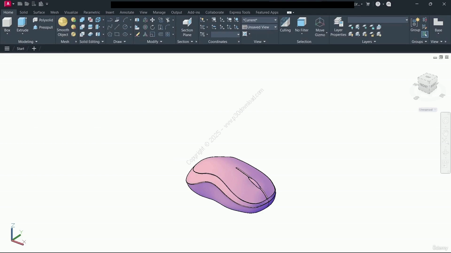Open the *Current* visual style dropdown
Screen dimensions: 451x253
pyautogui.click(x=260, y=20)
